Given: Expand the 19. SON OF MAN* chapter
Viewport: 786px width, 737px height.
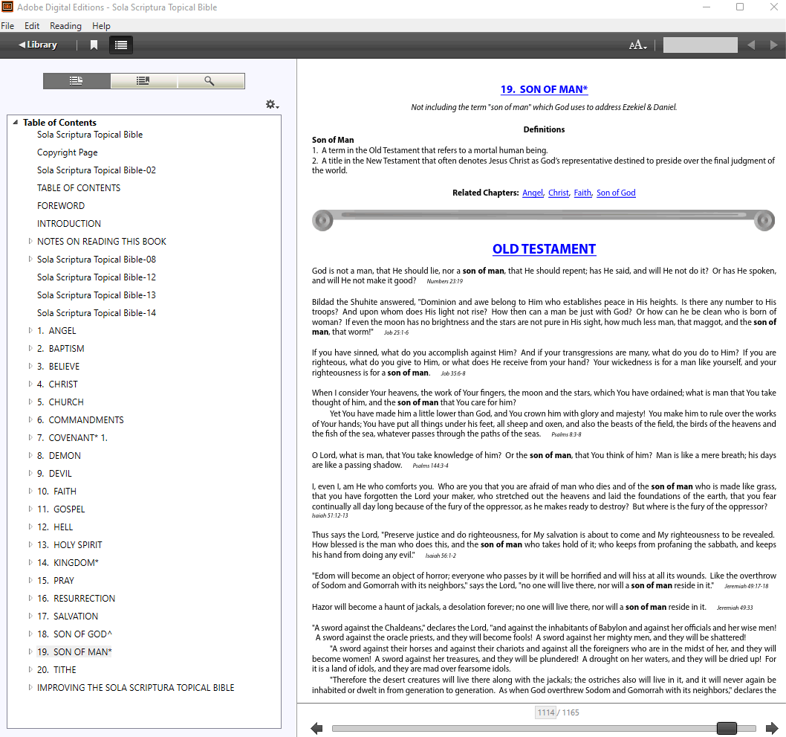Looking at the screenshot, I should point(30,651).
